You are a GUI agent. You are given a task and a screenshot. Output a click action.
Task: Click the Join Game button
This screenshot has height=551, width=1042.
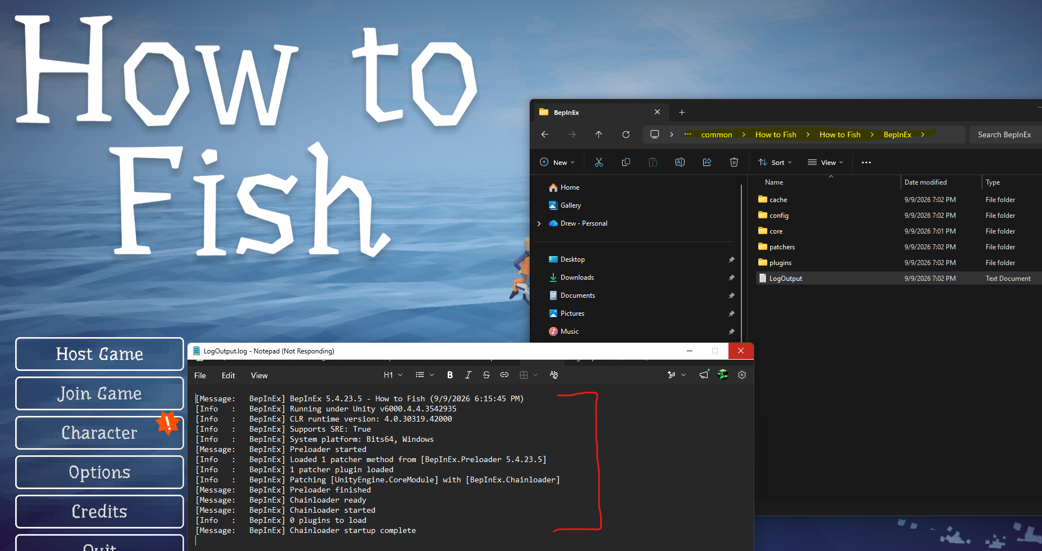tap(100, 393)
